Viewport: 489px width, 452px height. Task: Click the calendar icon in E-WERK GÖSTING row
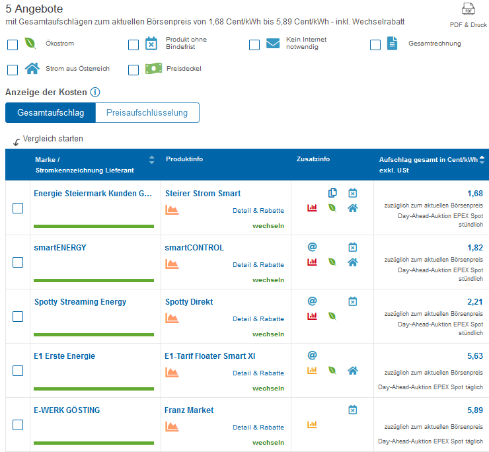click(353, 410)
